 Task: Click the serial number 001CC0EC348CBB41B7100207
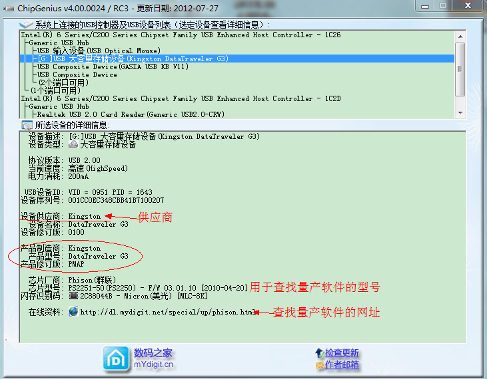point(116,200)
